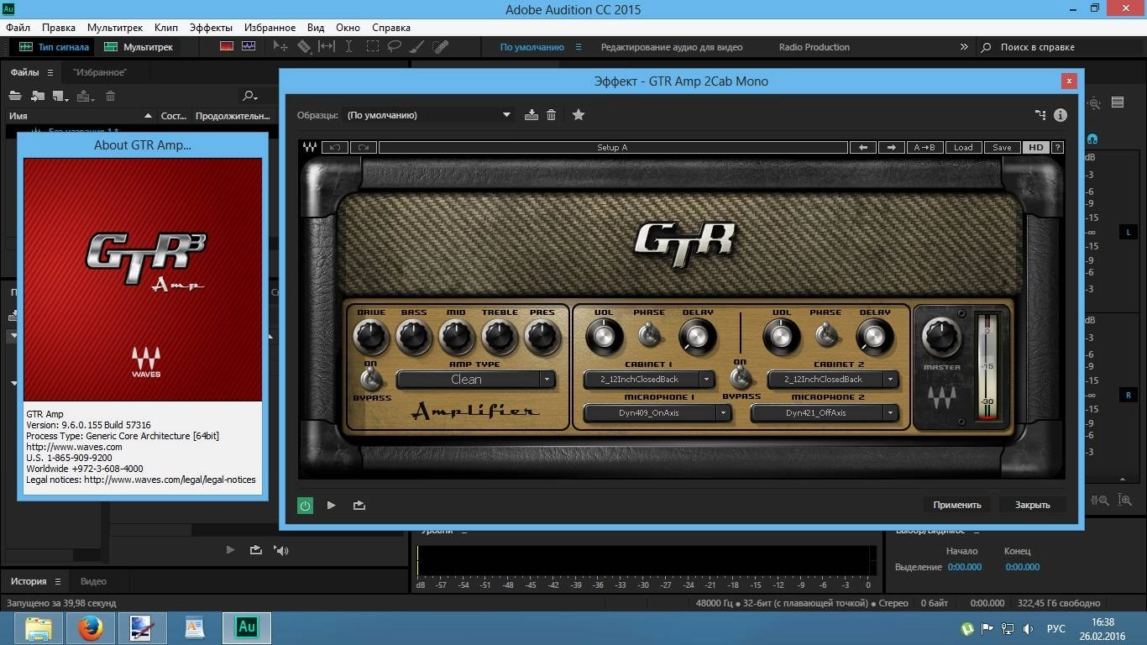Image resolution: width=1147 pixels, height=645 pixels.
Task: Open the Избранное menu in menu bar
Action: point(270,28)
